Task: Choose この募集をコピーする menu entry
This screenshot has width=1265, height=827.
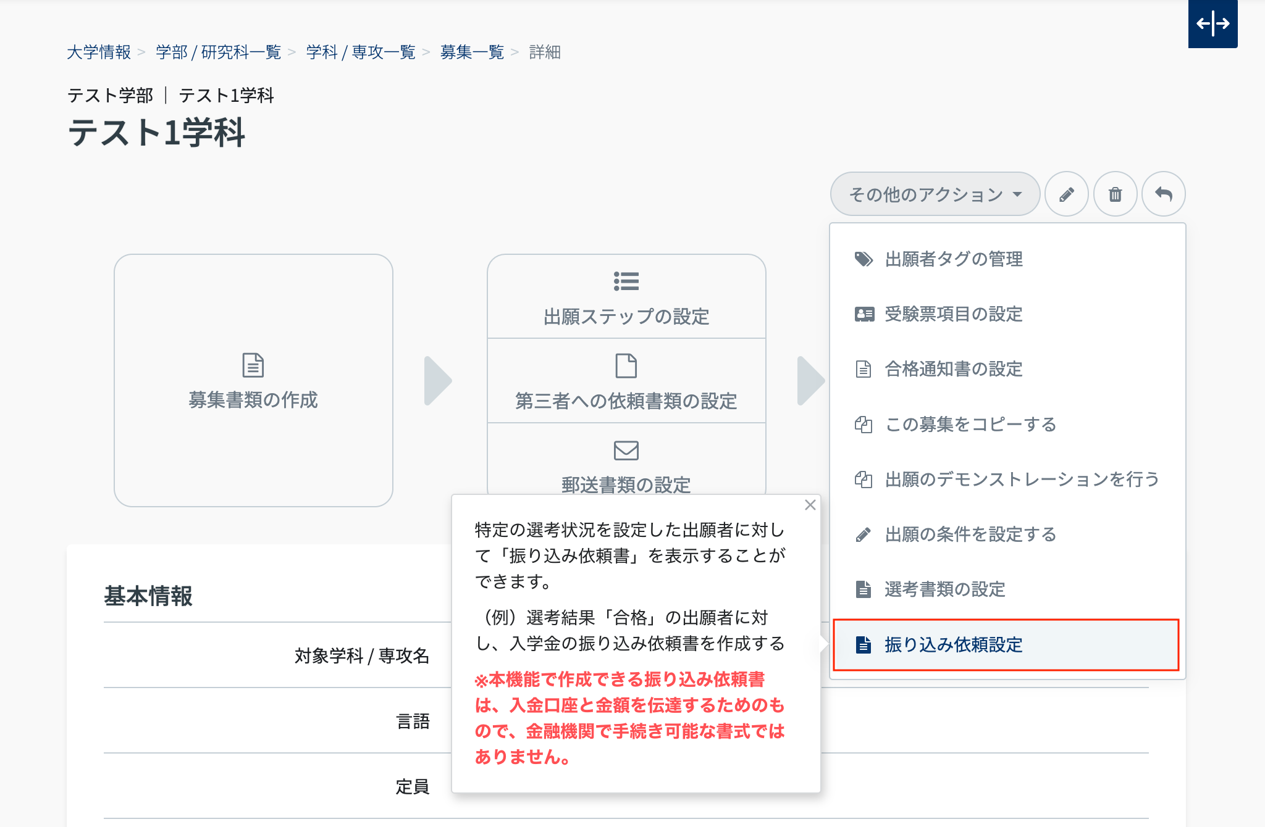Action: [970, 425]
